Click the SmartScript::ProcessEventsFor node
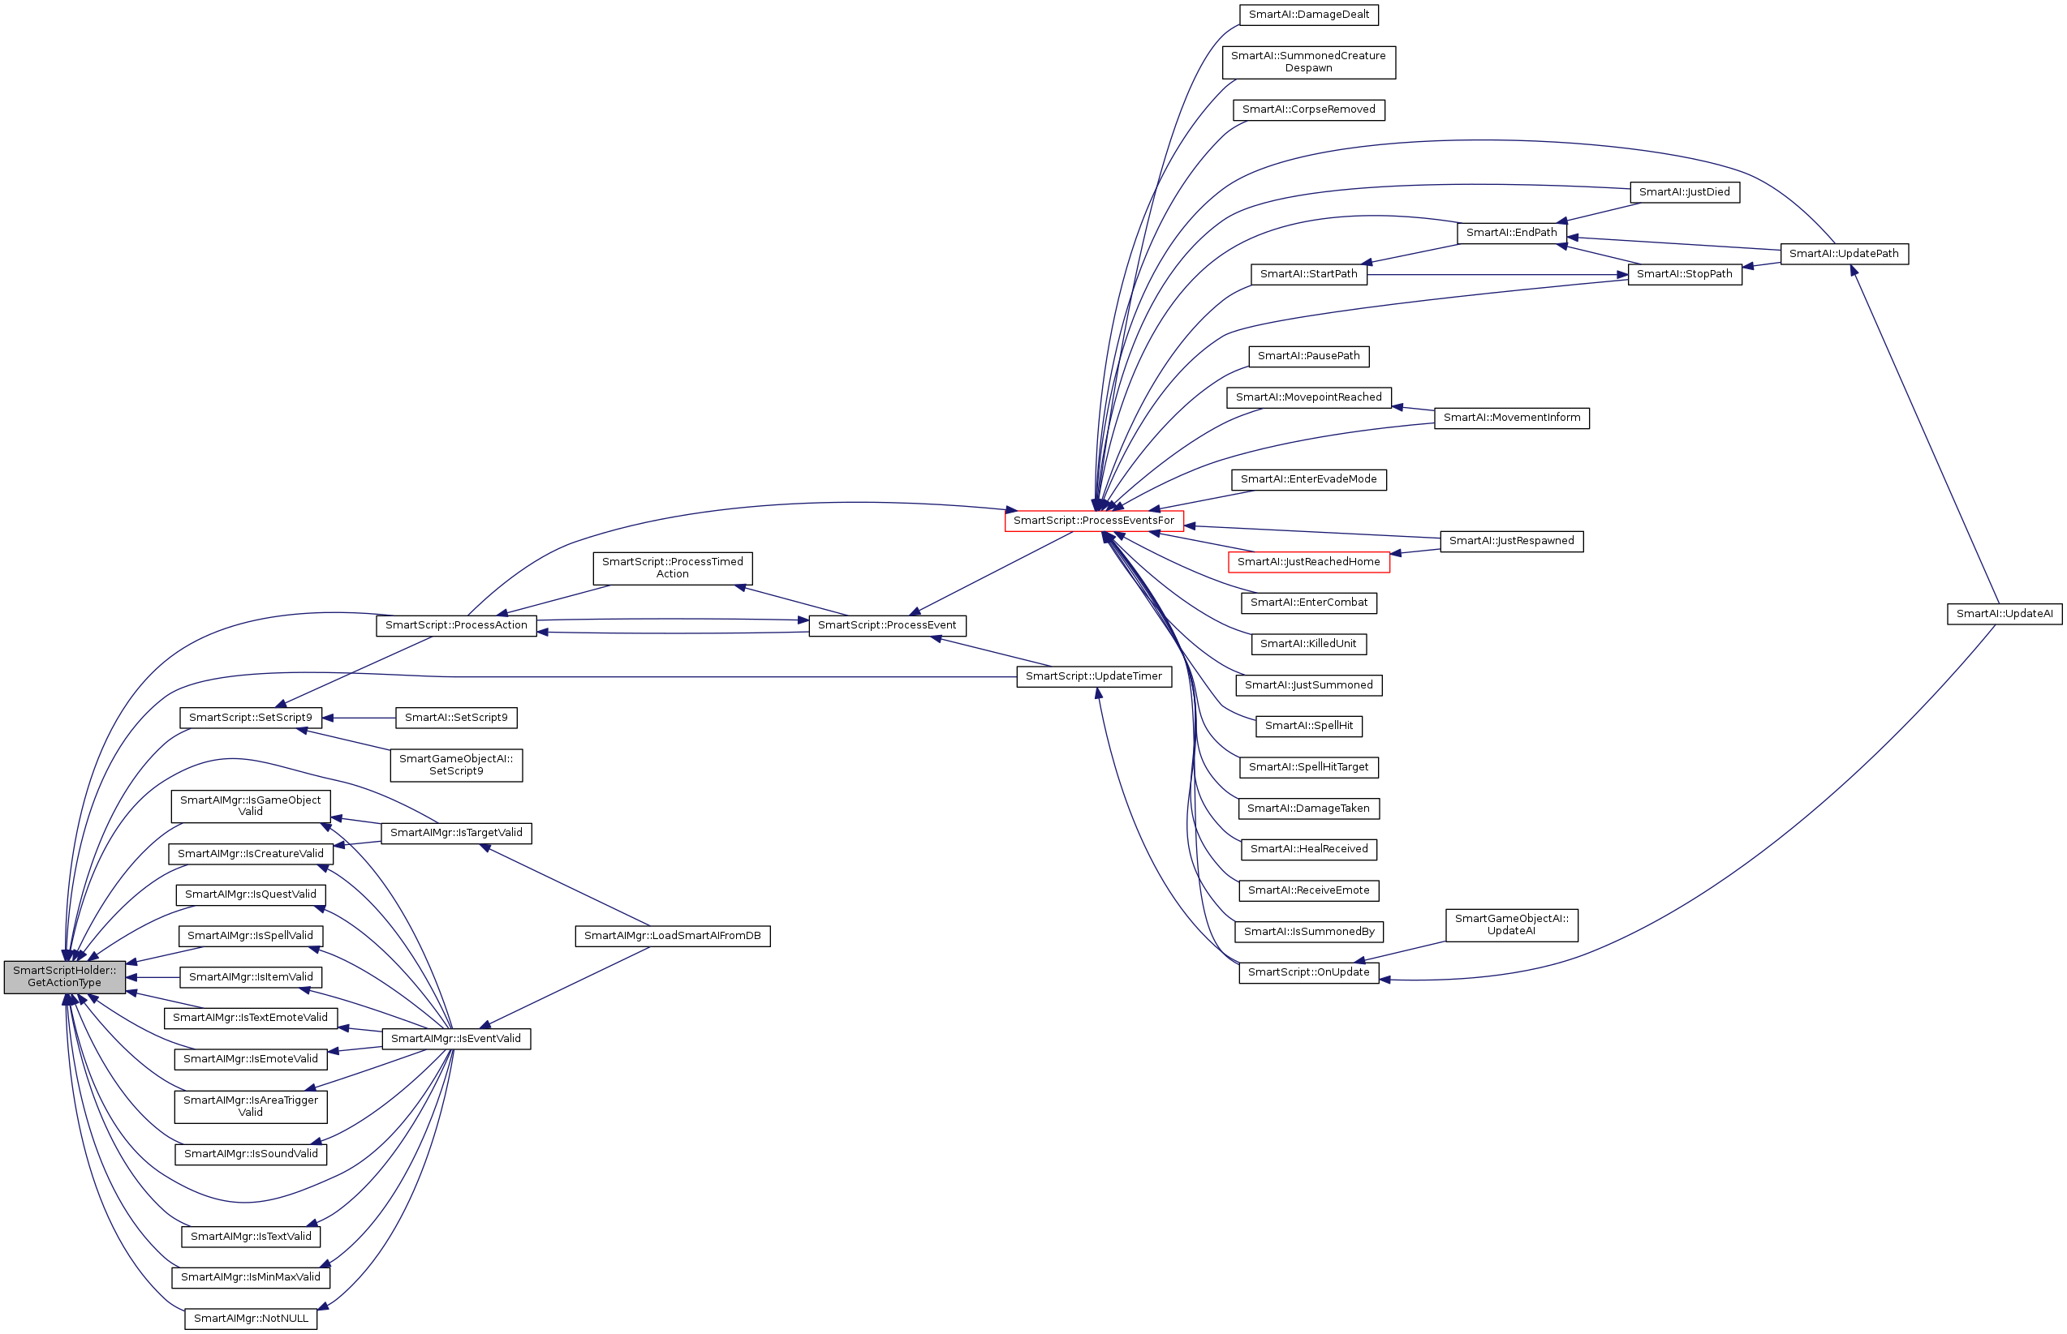 [x=1093, y=521]
